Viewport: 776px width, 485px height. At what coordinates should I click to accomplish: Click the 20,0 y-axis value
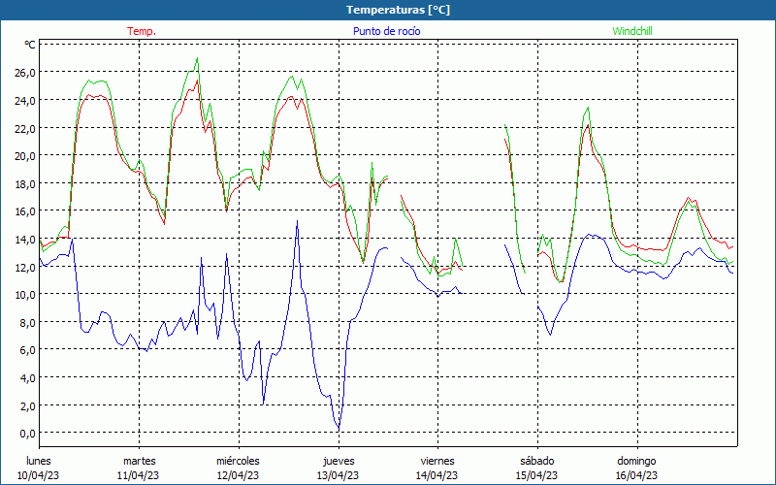point(25,156)
